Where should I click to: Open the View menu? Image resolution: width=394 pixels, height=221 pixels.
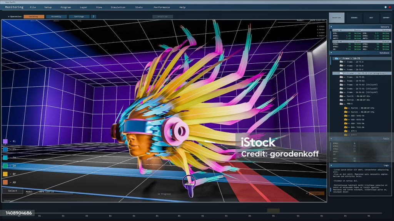99,7
